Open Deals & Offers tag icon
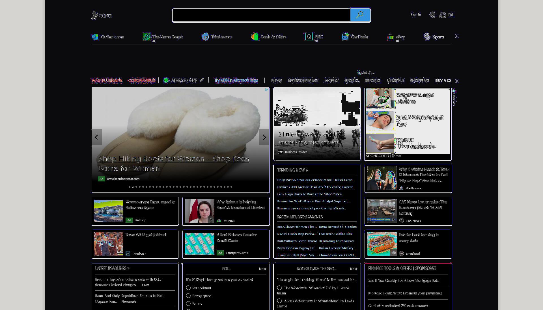Image resolution: width=543 pixels, height=310 pixels. pos(255,37)
